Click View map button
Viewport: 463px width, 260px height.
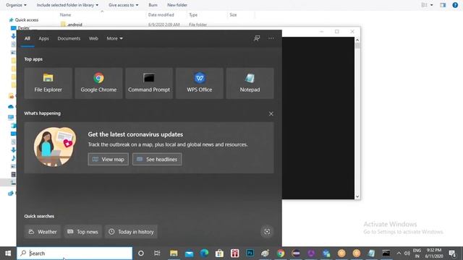pos(108,159)
